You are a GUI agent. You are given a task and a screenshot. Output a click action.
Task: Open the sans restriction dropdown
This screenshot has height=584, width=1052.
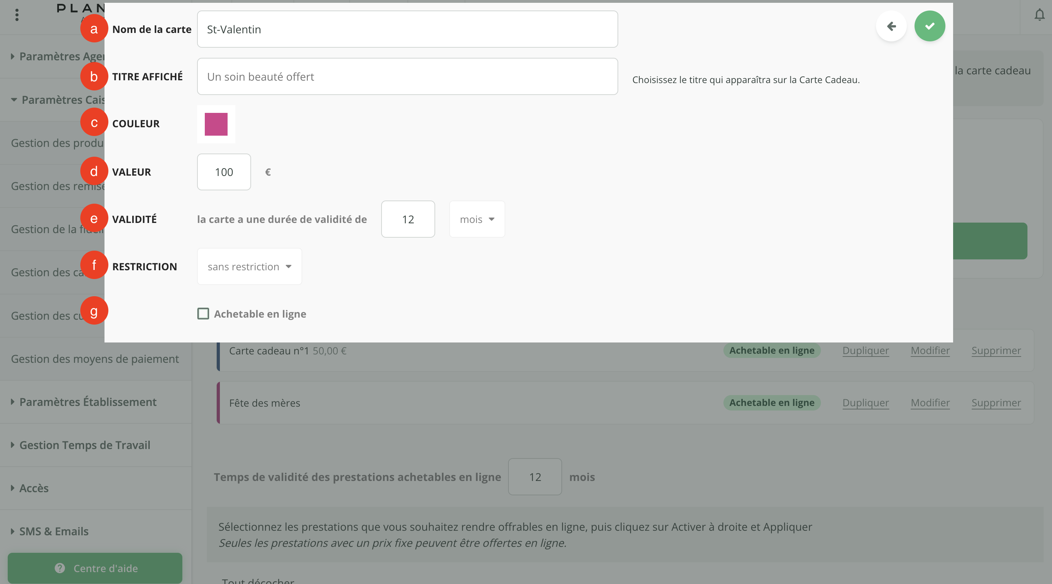(x=249, y=266)
